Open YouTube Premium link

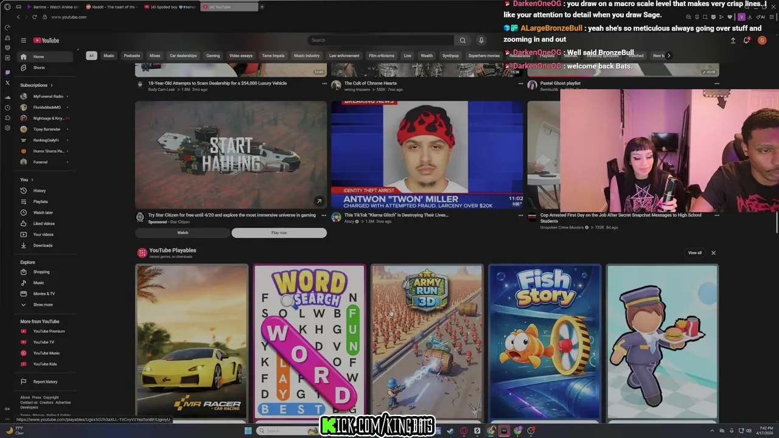pos(46,332)
